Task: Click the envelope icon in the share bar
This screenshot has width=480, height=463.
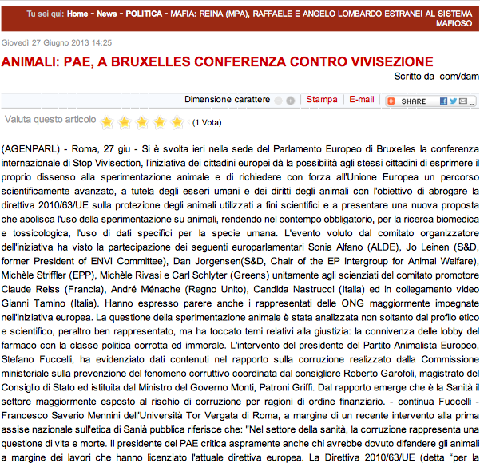Action: (x=463, y=101)
